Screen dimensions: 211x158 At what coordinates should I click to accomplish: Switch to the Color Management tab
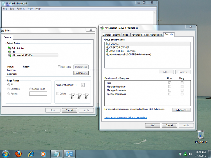153,35
